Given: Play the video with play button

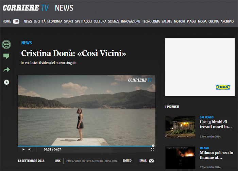Looking at the screenshot, I should tap(23, 150).
